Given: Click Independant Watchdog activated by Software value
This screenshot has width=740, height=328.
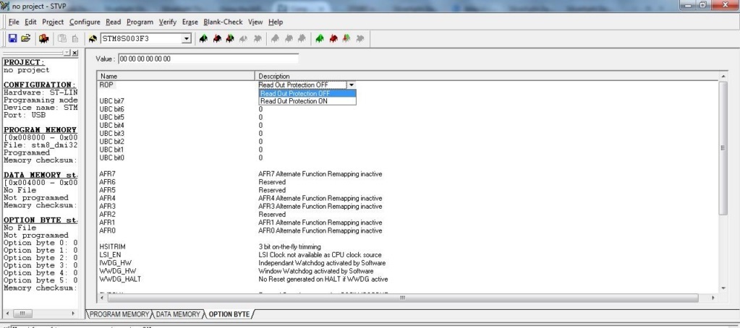Looking at the screenshot, I should [x=322, y=263].
